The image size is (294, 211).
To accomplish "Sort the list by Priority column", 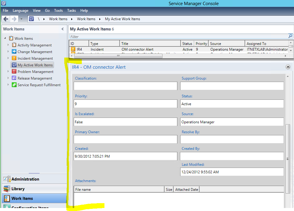I will coord(201,43).
